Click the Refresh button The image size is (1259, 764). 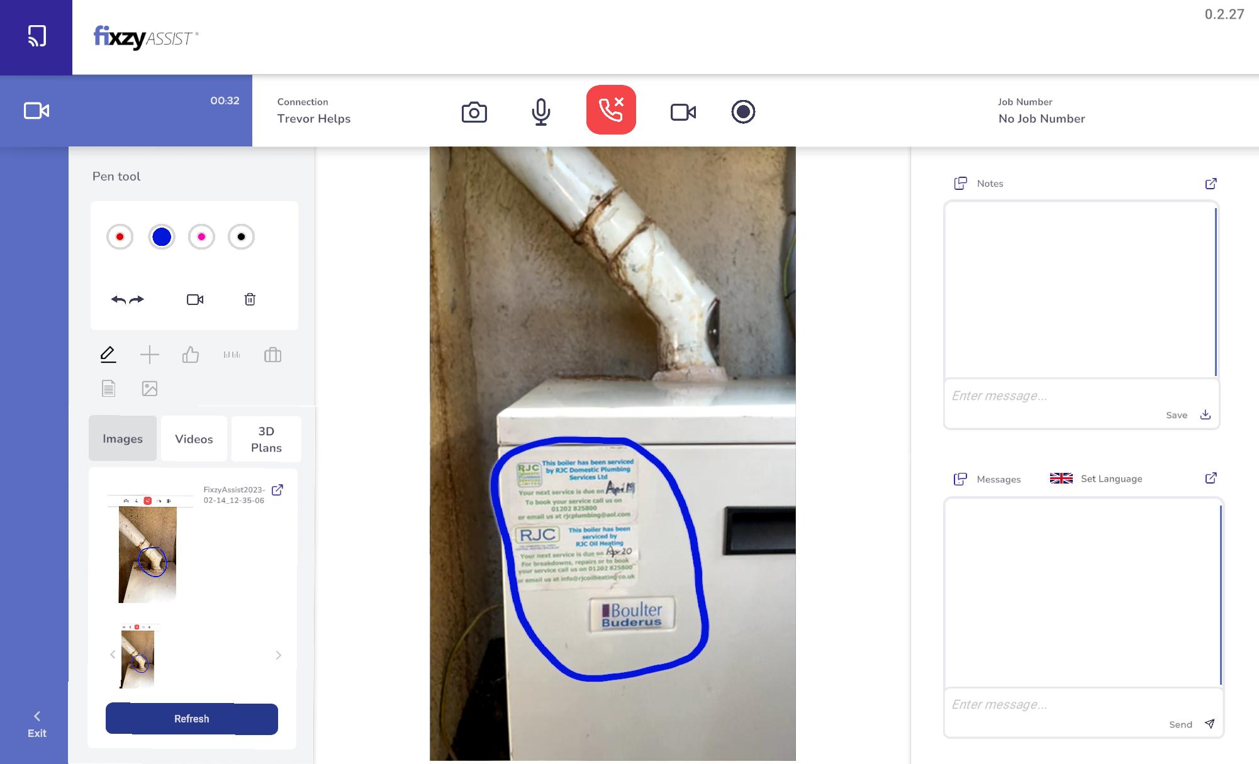coord(191,719)
